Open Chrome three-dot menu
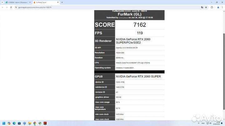The height and width of the screenshot is (126, 225). click(222, 7)
